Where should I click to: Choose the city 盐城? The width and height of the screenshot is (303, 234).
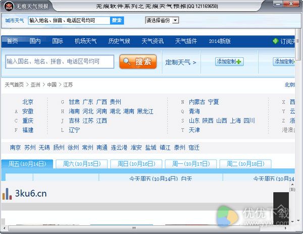(150, 148)
